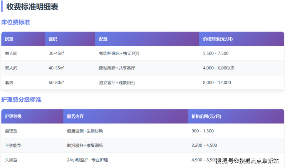
Task: Click the 隐私隔断+共享客厅 configuration cell
Action: (x=117, y=68)
